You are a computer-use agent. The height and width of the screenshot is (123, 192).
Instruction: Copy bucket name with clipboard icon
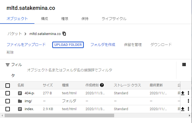click(64, 34)
